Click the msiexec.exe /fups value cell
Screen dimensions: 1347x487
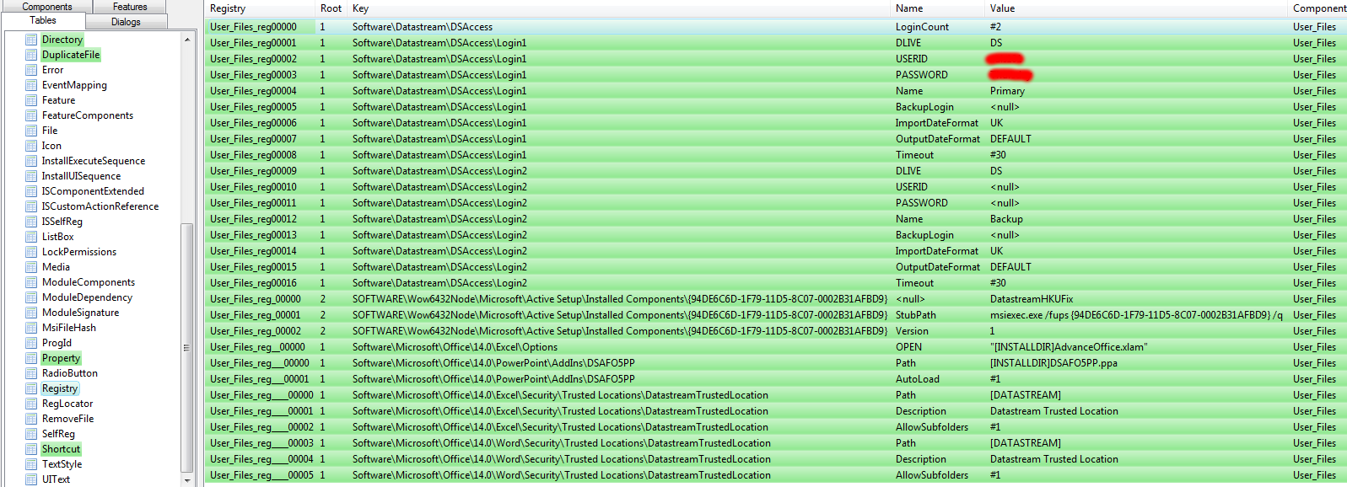point(1136,315)
